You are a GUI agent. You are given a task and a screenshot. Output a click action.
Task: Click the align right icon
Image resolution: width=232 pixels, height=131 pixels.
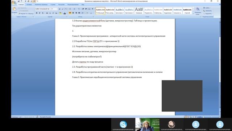pyautogui.click(x=76, y=13)
